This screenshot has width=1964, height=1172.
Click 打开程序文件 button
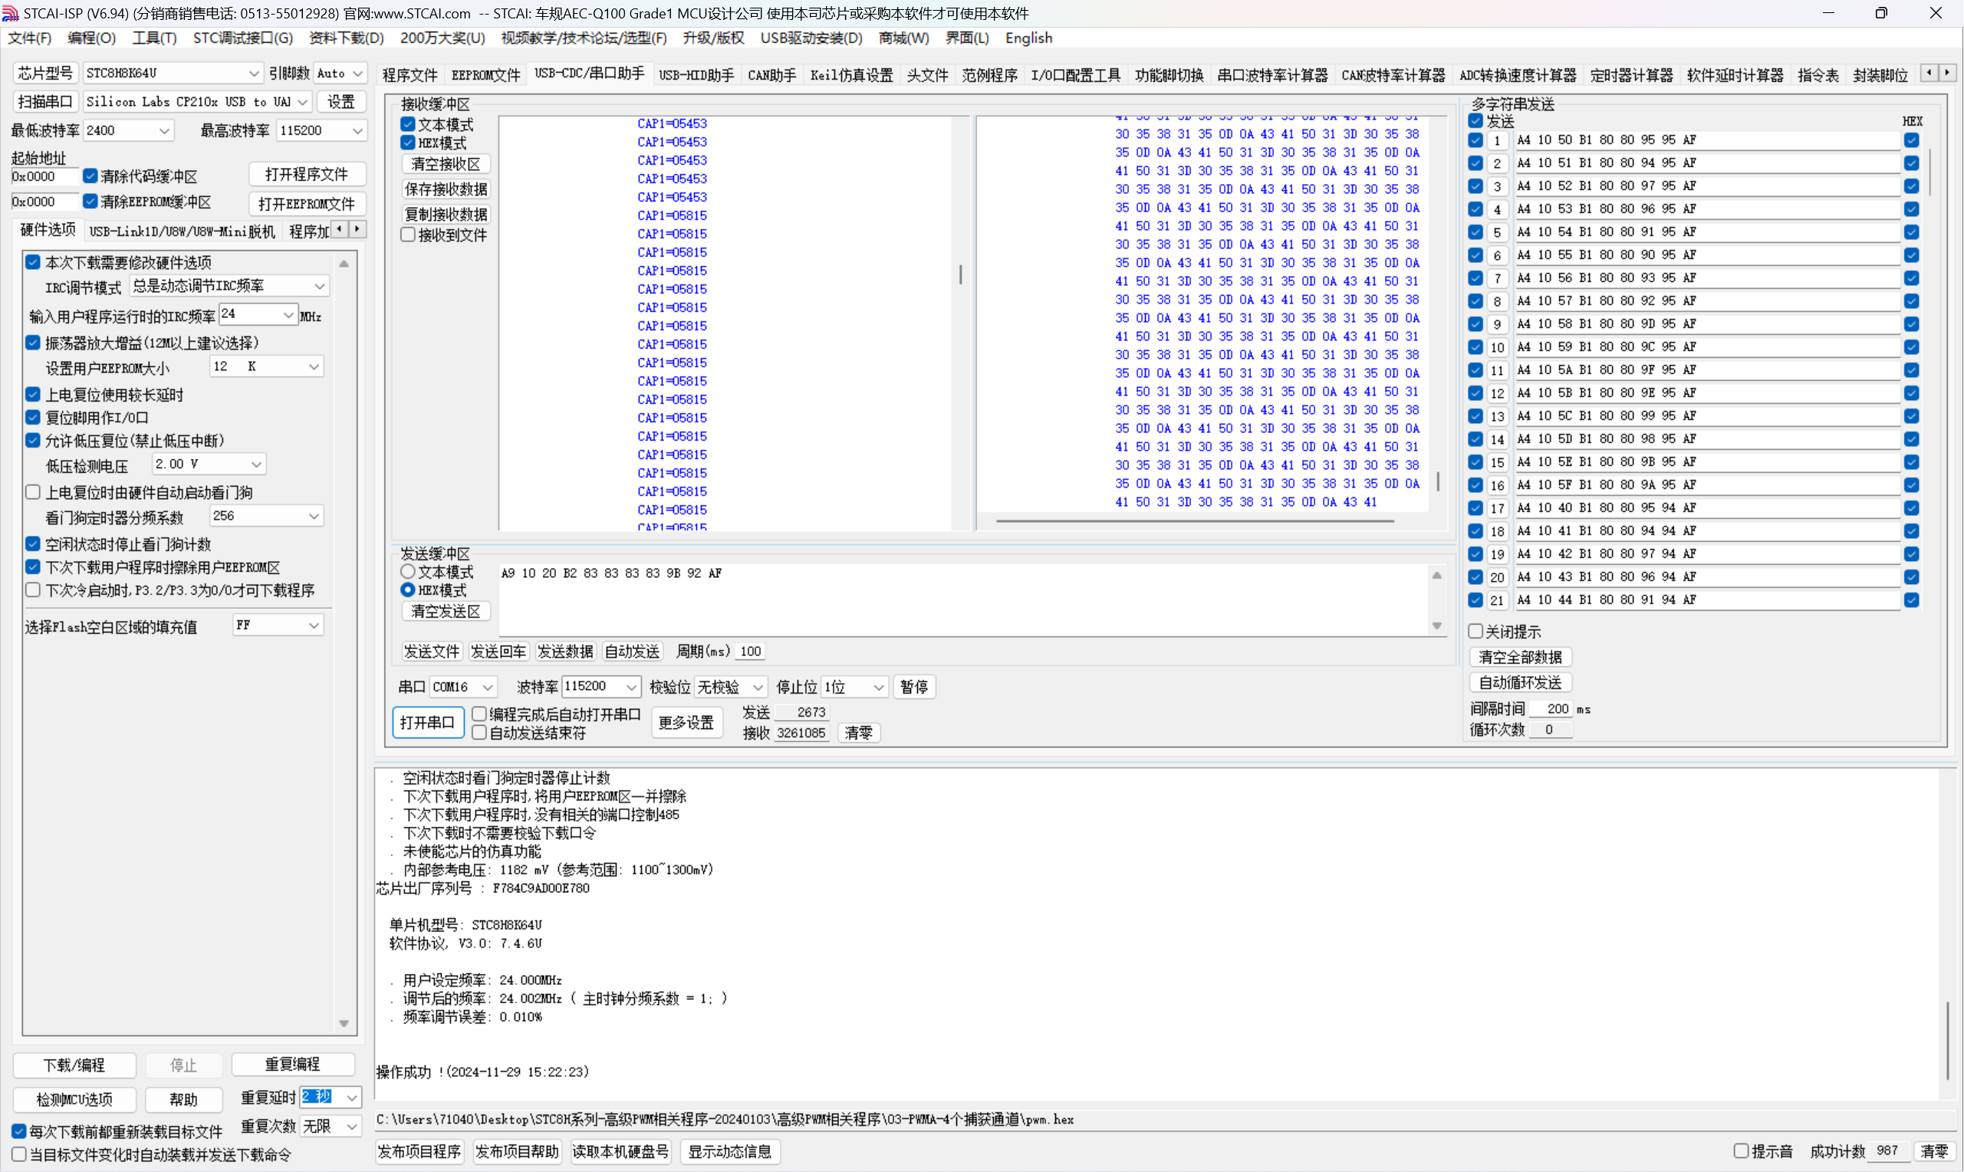click(x=307, y=174)
